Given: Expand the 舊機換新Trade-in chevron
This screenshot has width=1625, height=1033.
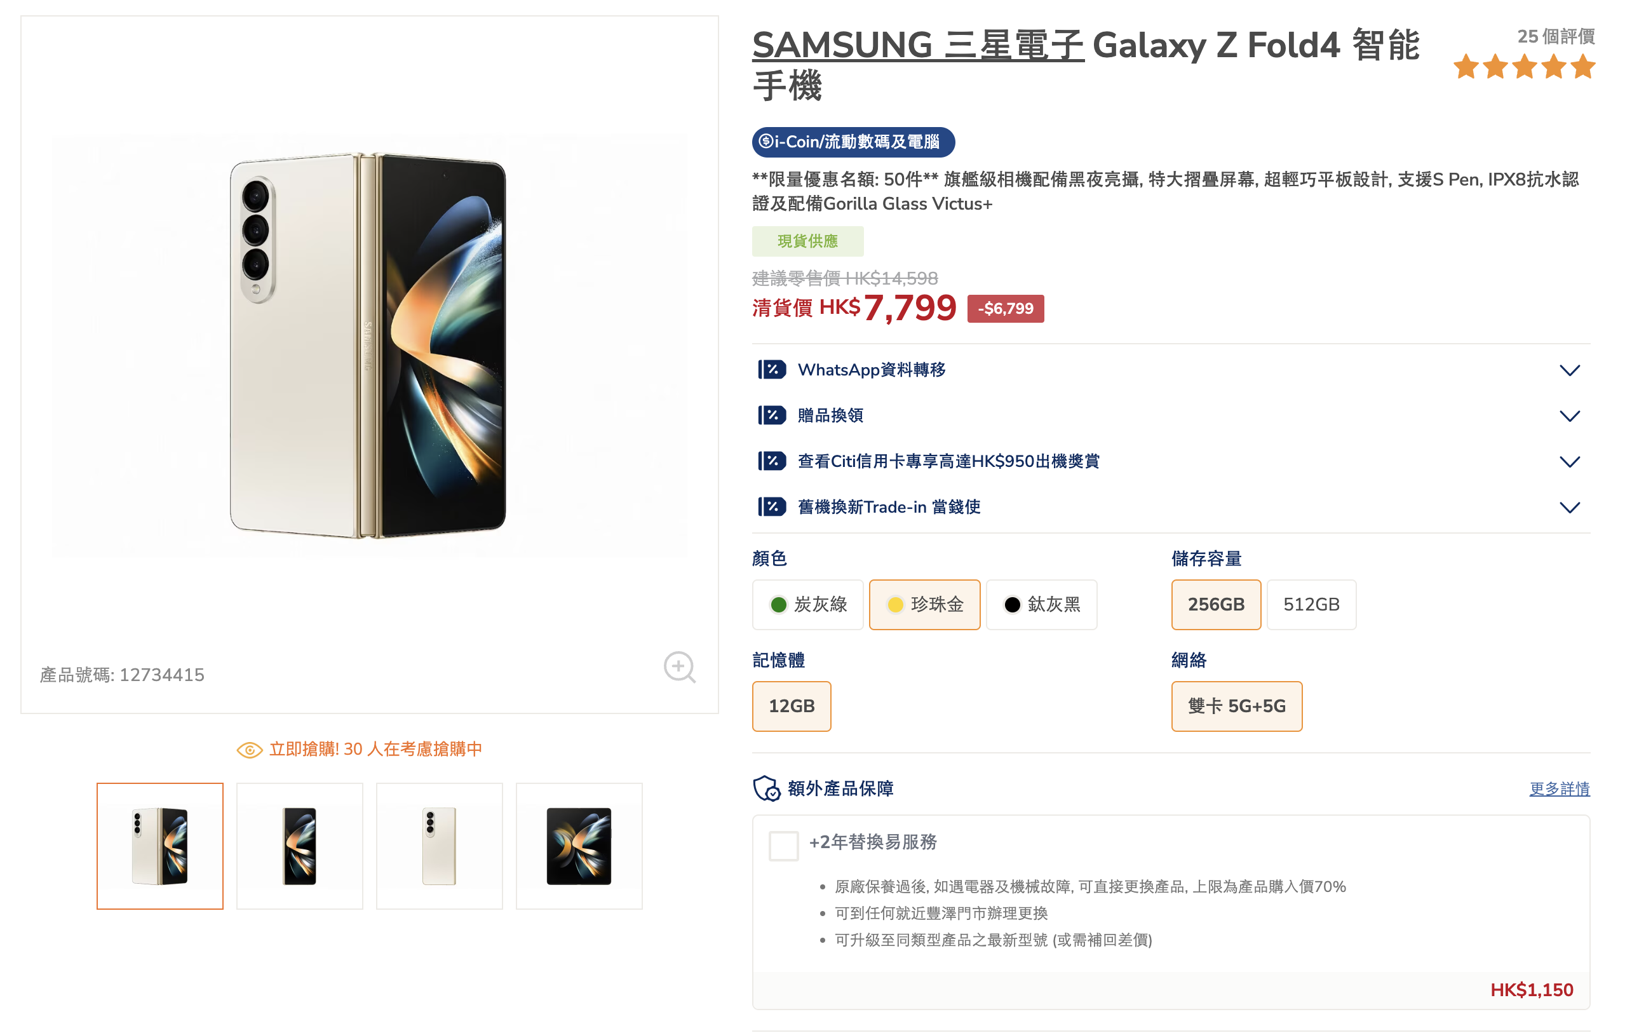Looking at the screenshot, I should 1570,508.
